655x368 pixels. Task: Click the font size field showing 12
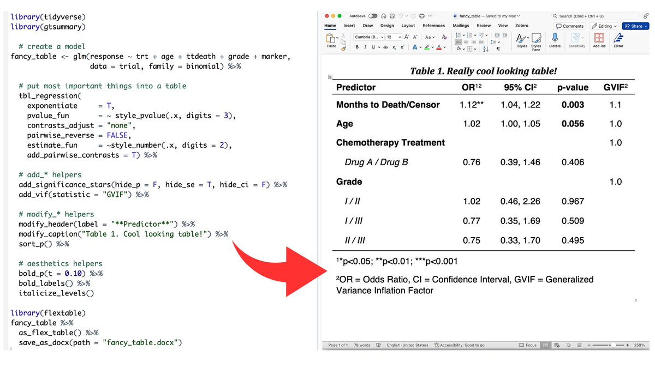(x=391, y=37)
